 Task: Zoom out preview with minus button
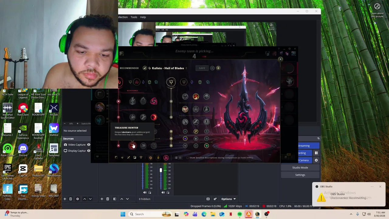coord(65,123)
